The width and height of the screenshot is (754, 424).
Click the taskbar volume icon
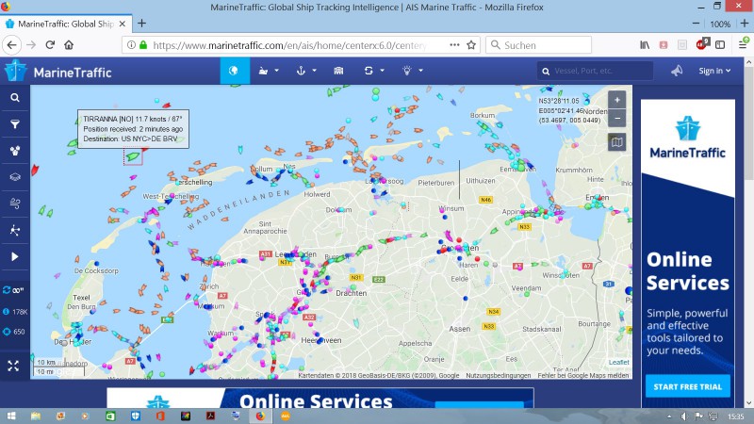click(x=684, y=416)
